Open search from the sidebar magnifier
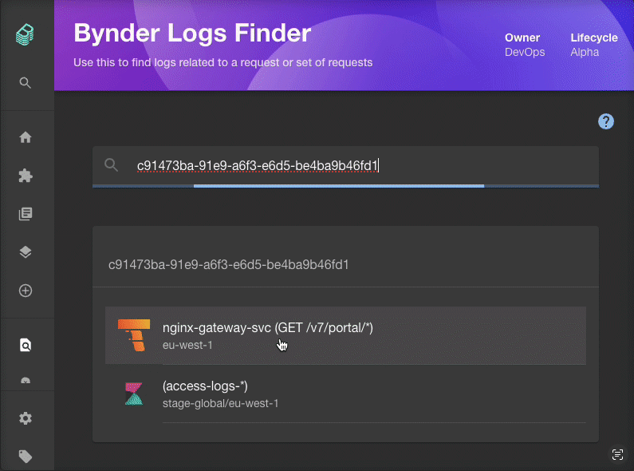 pyautogui.click(x=26, y=82)
